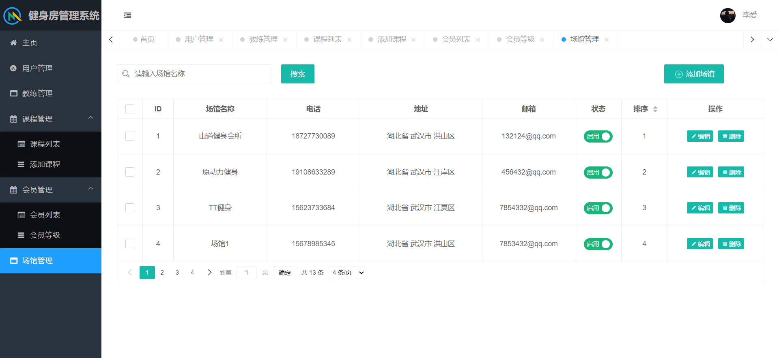Viewport: 779px width, 358px height.
Task: Click the 确定 page jump button
Action: click(x=285, y=273)
